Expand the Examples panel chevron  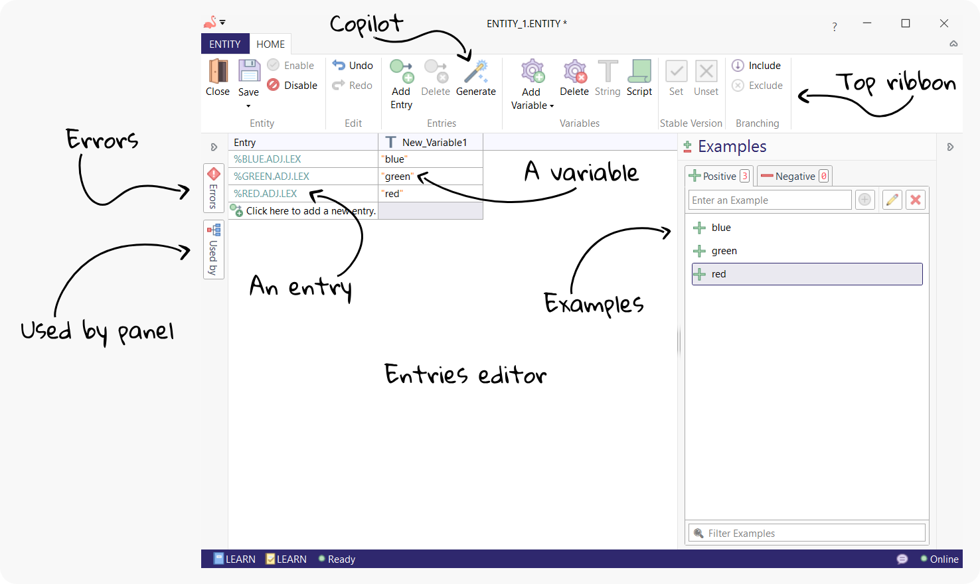click(950, 147)
